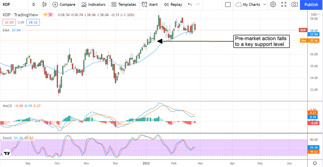The width and height of the screenshot is (323, 167).
Task: Click the 2022 date on time axis
Action: tap(146, 163)
